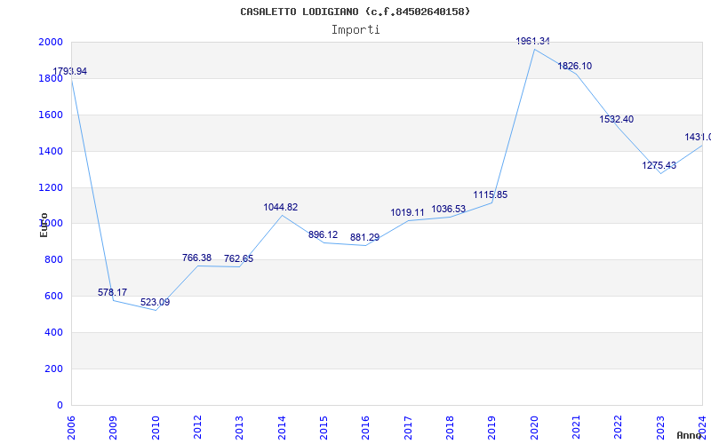Select the 1275.43 data label
Viewport: 711px width, 444px height.
(659, 166)
